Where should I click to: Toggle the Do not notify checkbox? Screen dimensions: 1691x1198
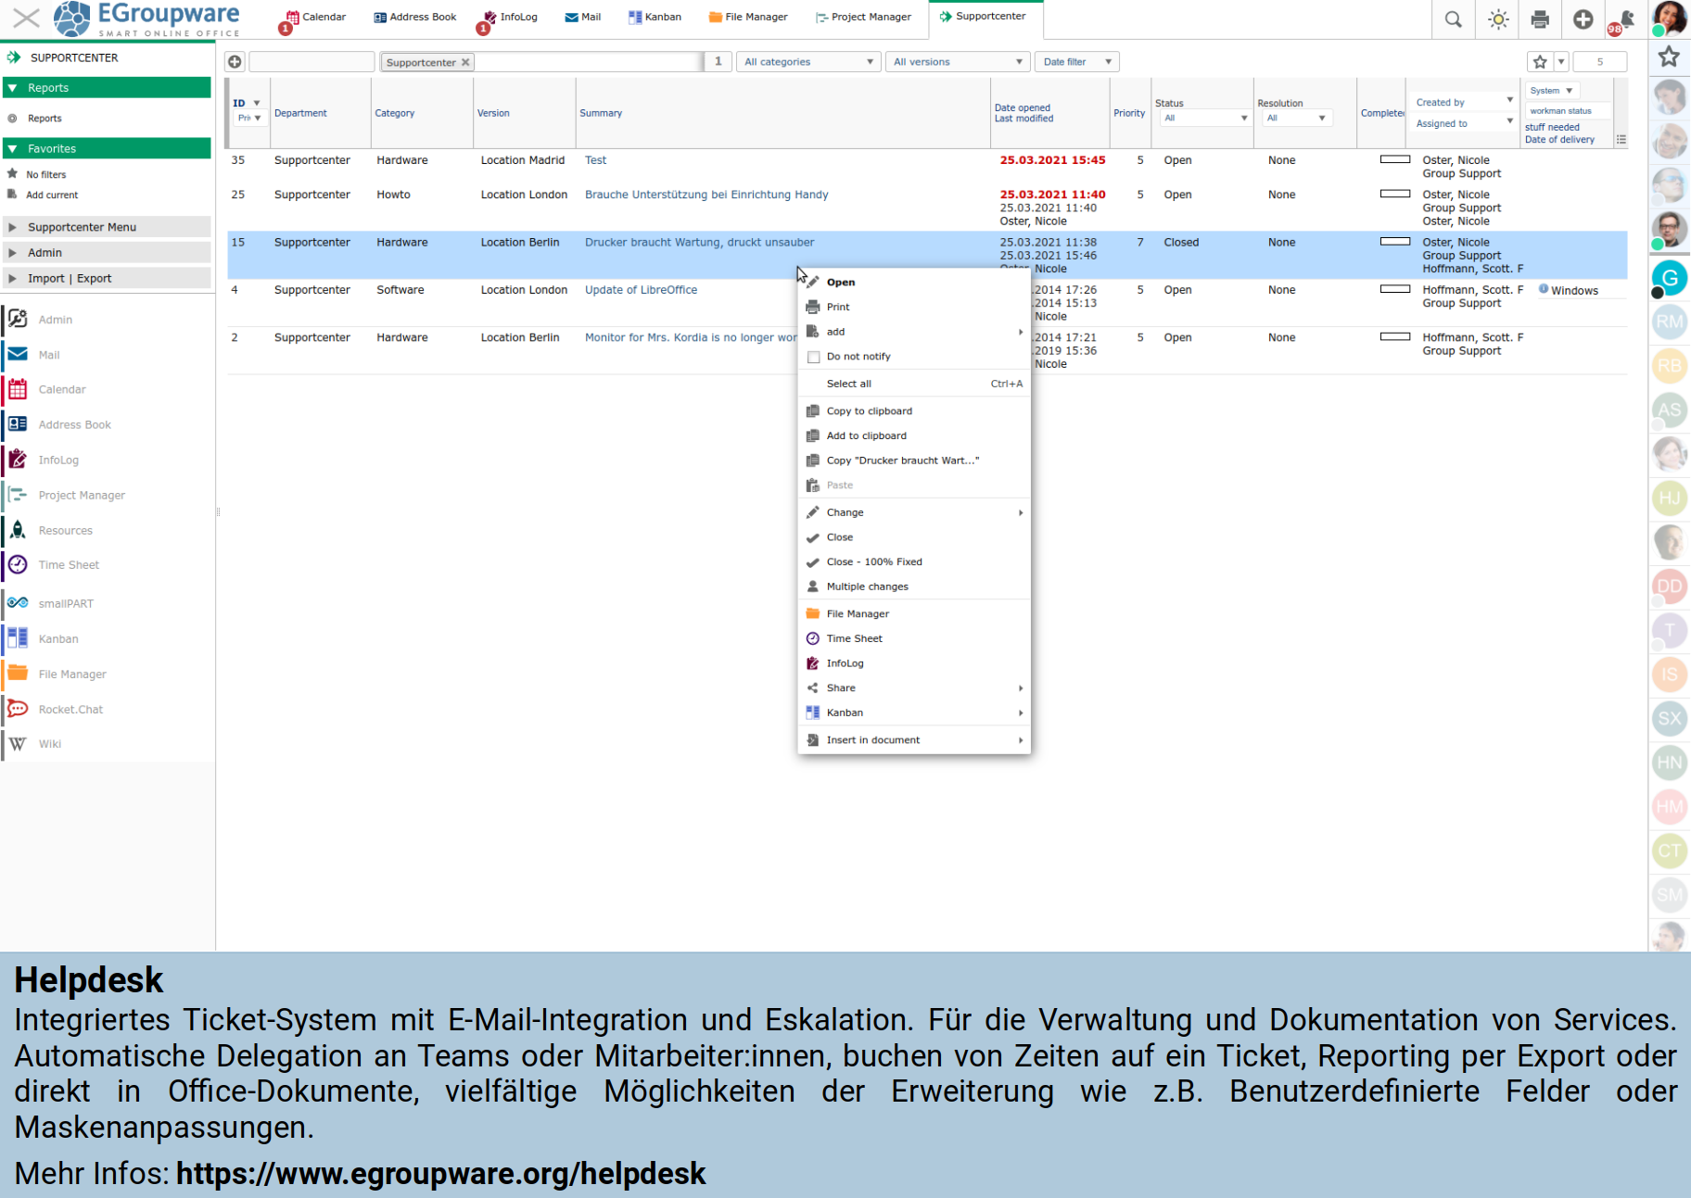[814, 357]
